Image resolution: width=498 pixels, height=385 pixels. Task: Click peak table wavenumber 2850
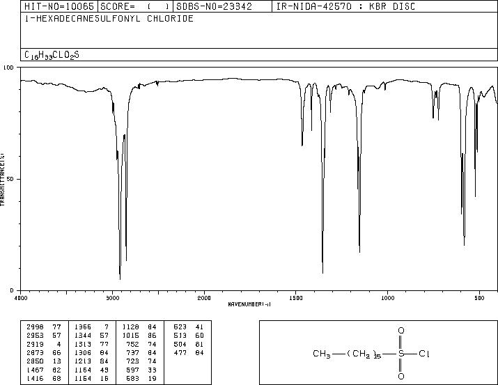[35, 361]
